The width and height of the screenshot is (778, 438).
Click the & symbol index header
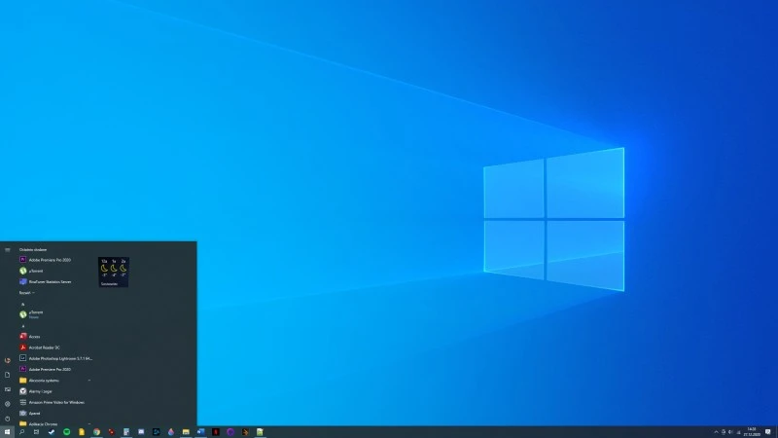tap(22, 304)
